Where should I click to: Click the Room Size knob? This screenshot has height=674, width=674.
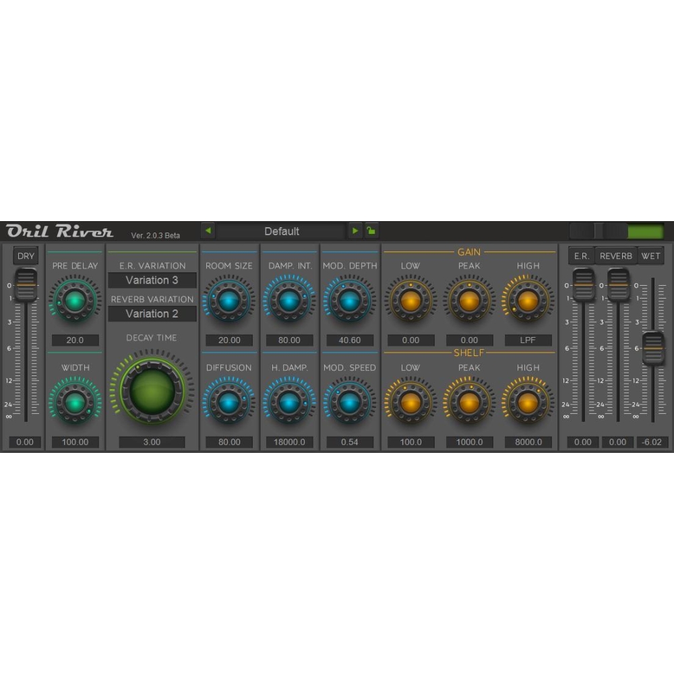pyautogui.click(x=229, y=301)
